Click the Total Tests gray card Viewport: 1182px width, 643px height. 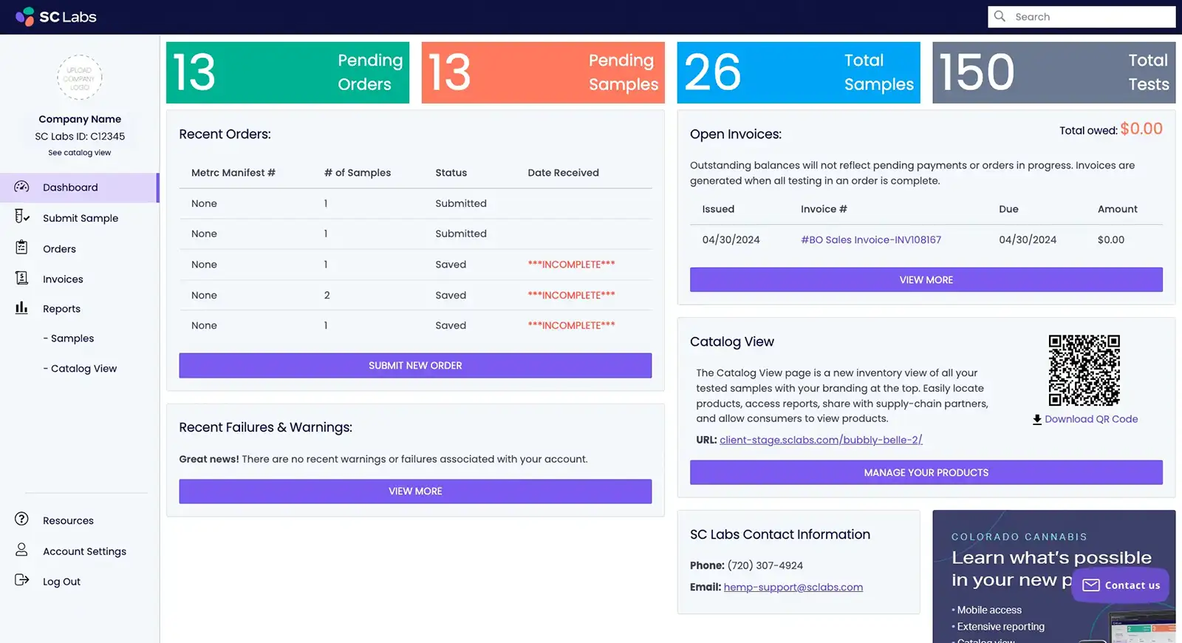point(1054,72)
